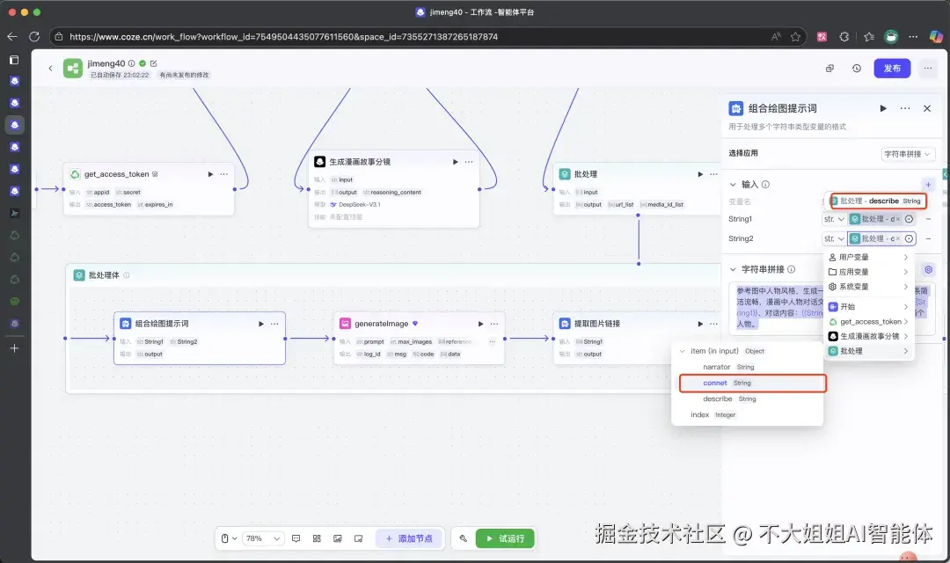Open the version history clock icon
The height and width of the screenshot is (563, 950).
click(x=856, y=69)
